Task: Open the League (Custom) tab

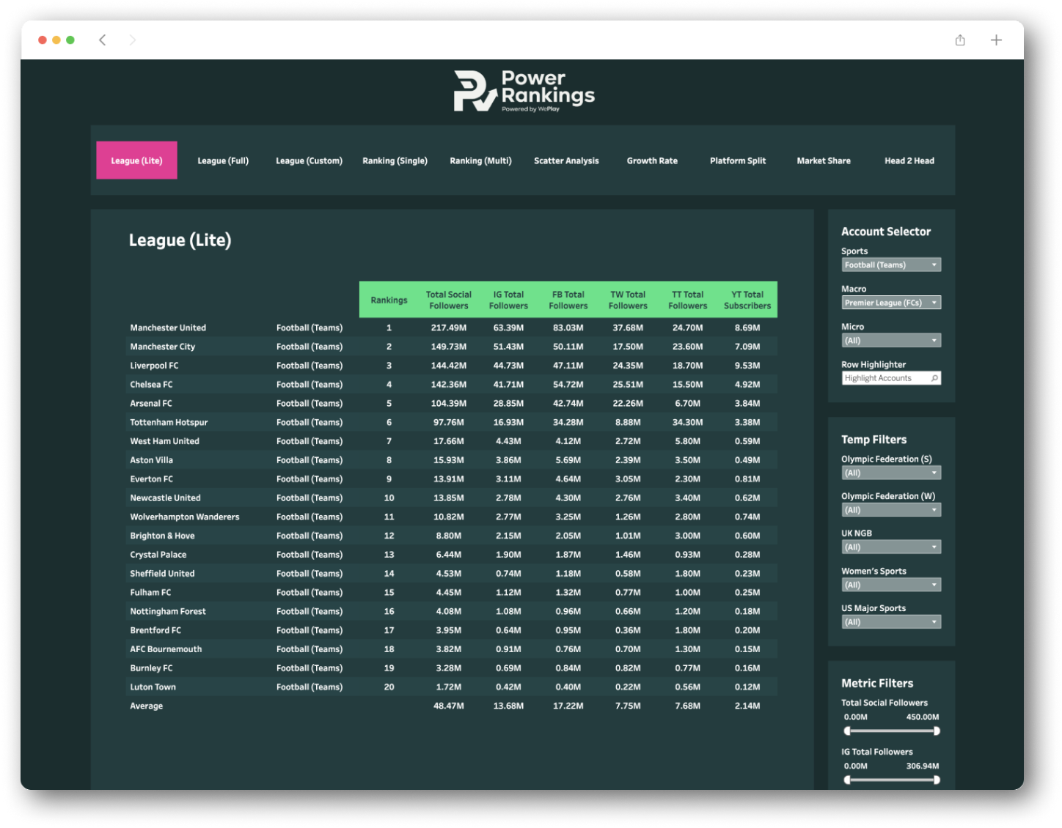Action: tap(309, 160)
